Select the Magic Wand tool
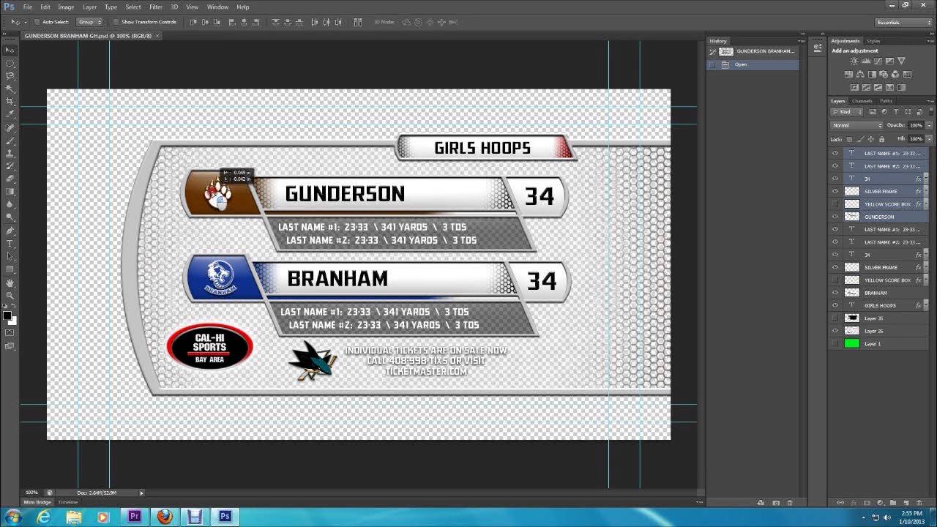The height and width of the screenshot is (527, 937). pos(10,89)
